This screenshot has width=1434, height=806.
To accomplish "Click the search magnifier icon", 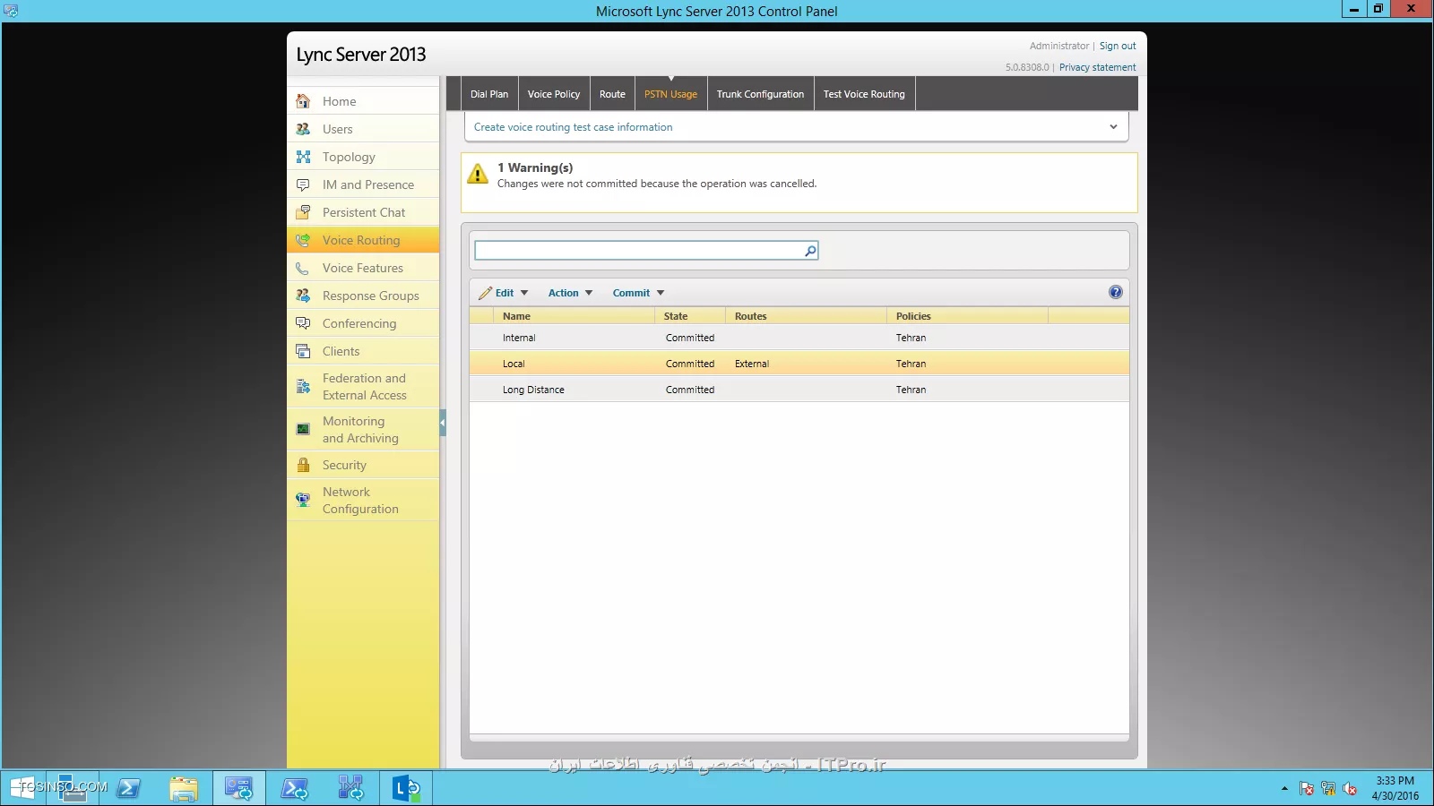I will tap(810, 251).
